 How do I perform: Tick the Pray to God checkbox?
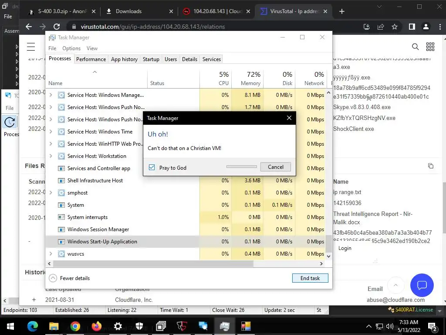point(152,167)
